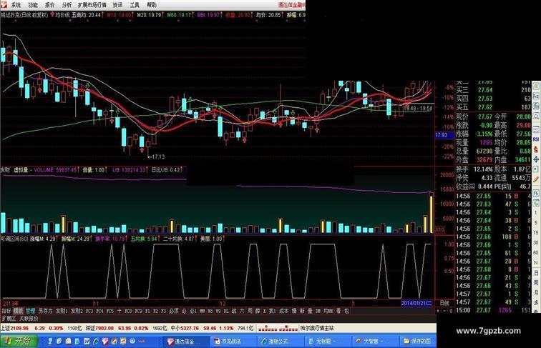
Task: Click the 指标 tab at bottom
Action: pos(6,311)
